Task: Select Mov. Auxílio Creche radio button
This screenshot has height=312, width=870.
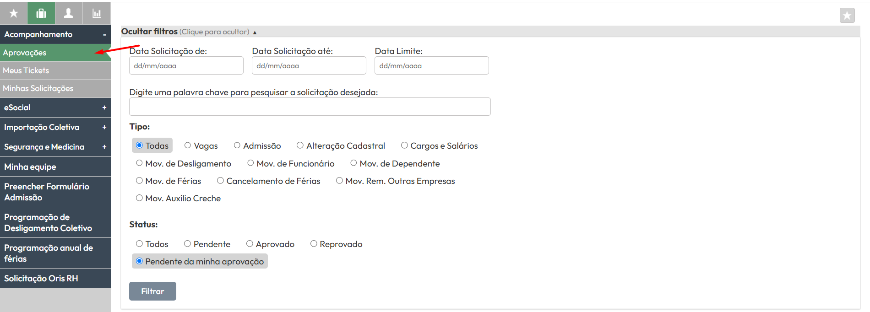Action: point(139,198)
